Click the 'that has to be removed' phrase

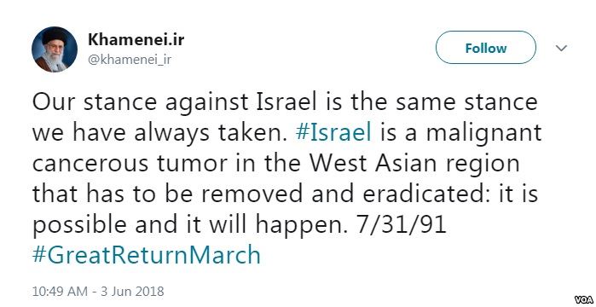point(167,194)
